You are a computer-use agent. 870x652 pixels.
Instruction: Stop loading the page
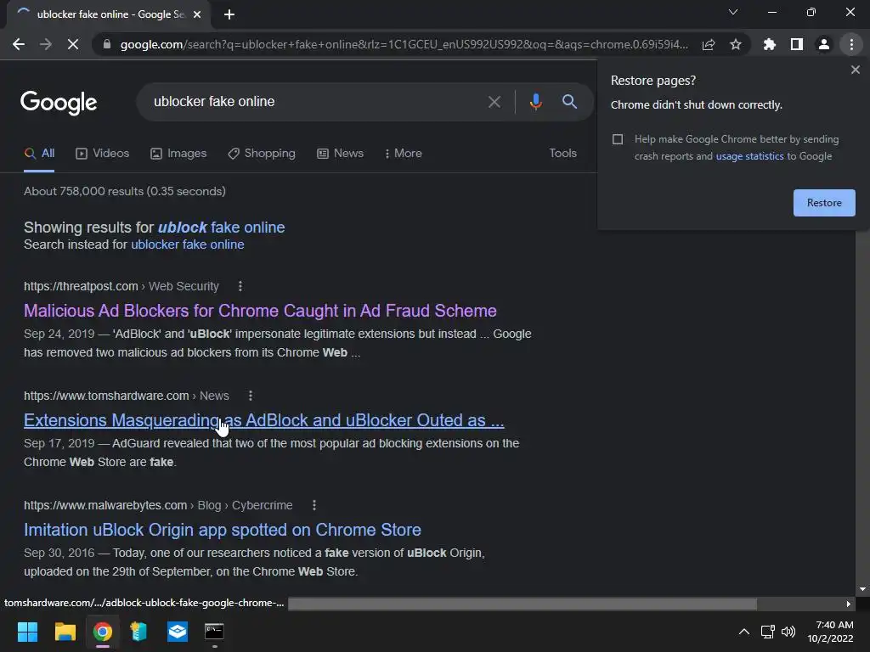point(73,44)
